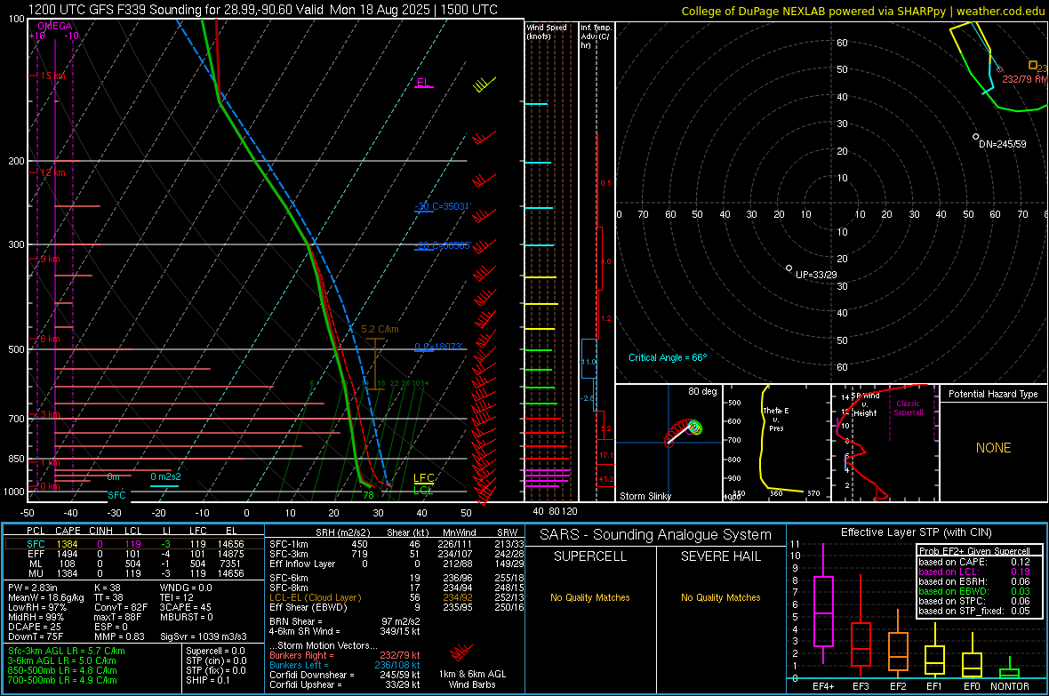Click the Theta-E v. Pres label
This screenshot has height=696, width=1049.
tap(775, 419)
